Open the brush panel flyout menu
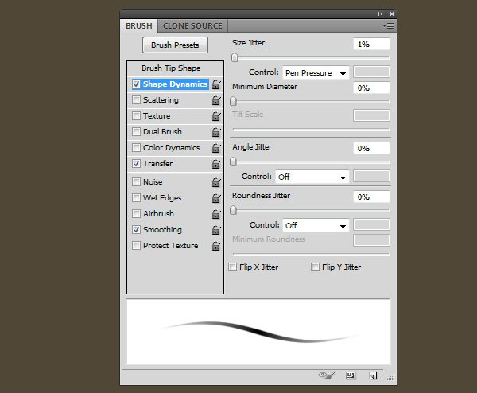The image size is (477, 393). point(388,26)
